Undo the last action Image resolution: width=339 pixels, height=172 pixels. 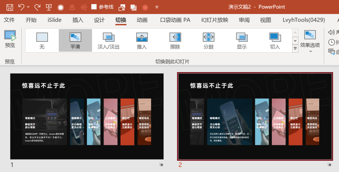pos(21,7)
